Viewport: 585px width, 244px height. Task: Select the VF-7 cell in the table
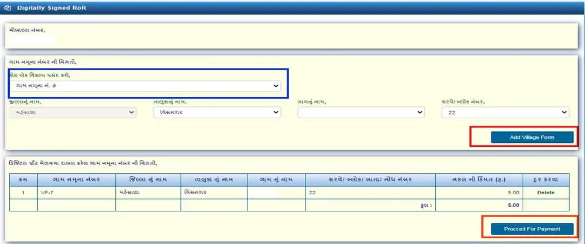76,193
